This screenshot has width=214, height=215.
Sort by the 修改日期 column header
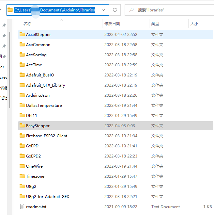[x=112, y=24]
